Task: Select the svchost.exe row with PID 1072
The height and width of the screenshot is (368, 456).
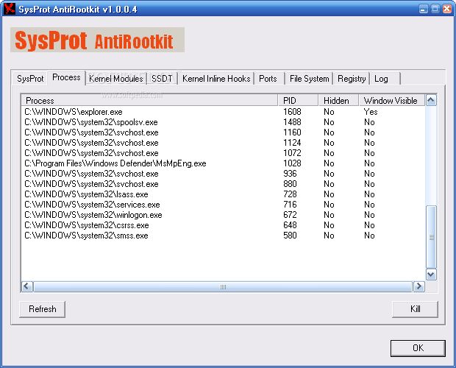Action: pos(223,153)
